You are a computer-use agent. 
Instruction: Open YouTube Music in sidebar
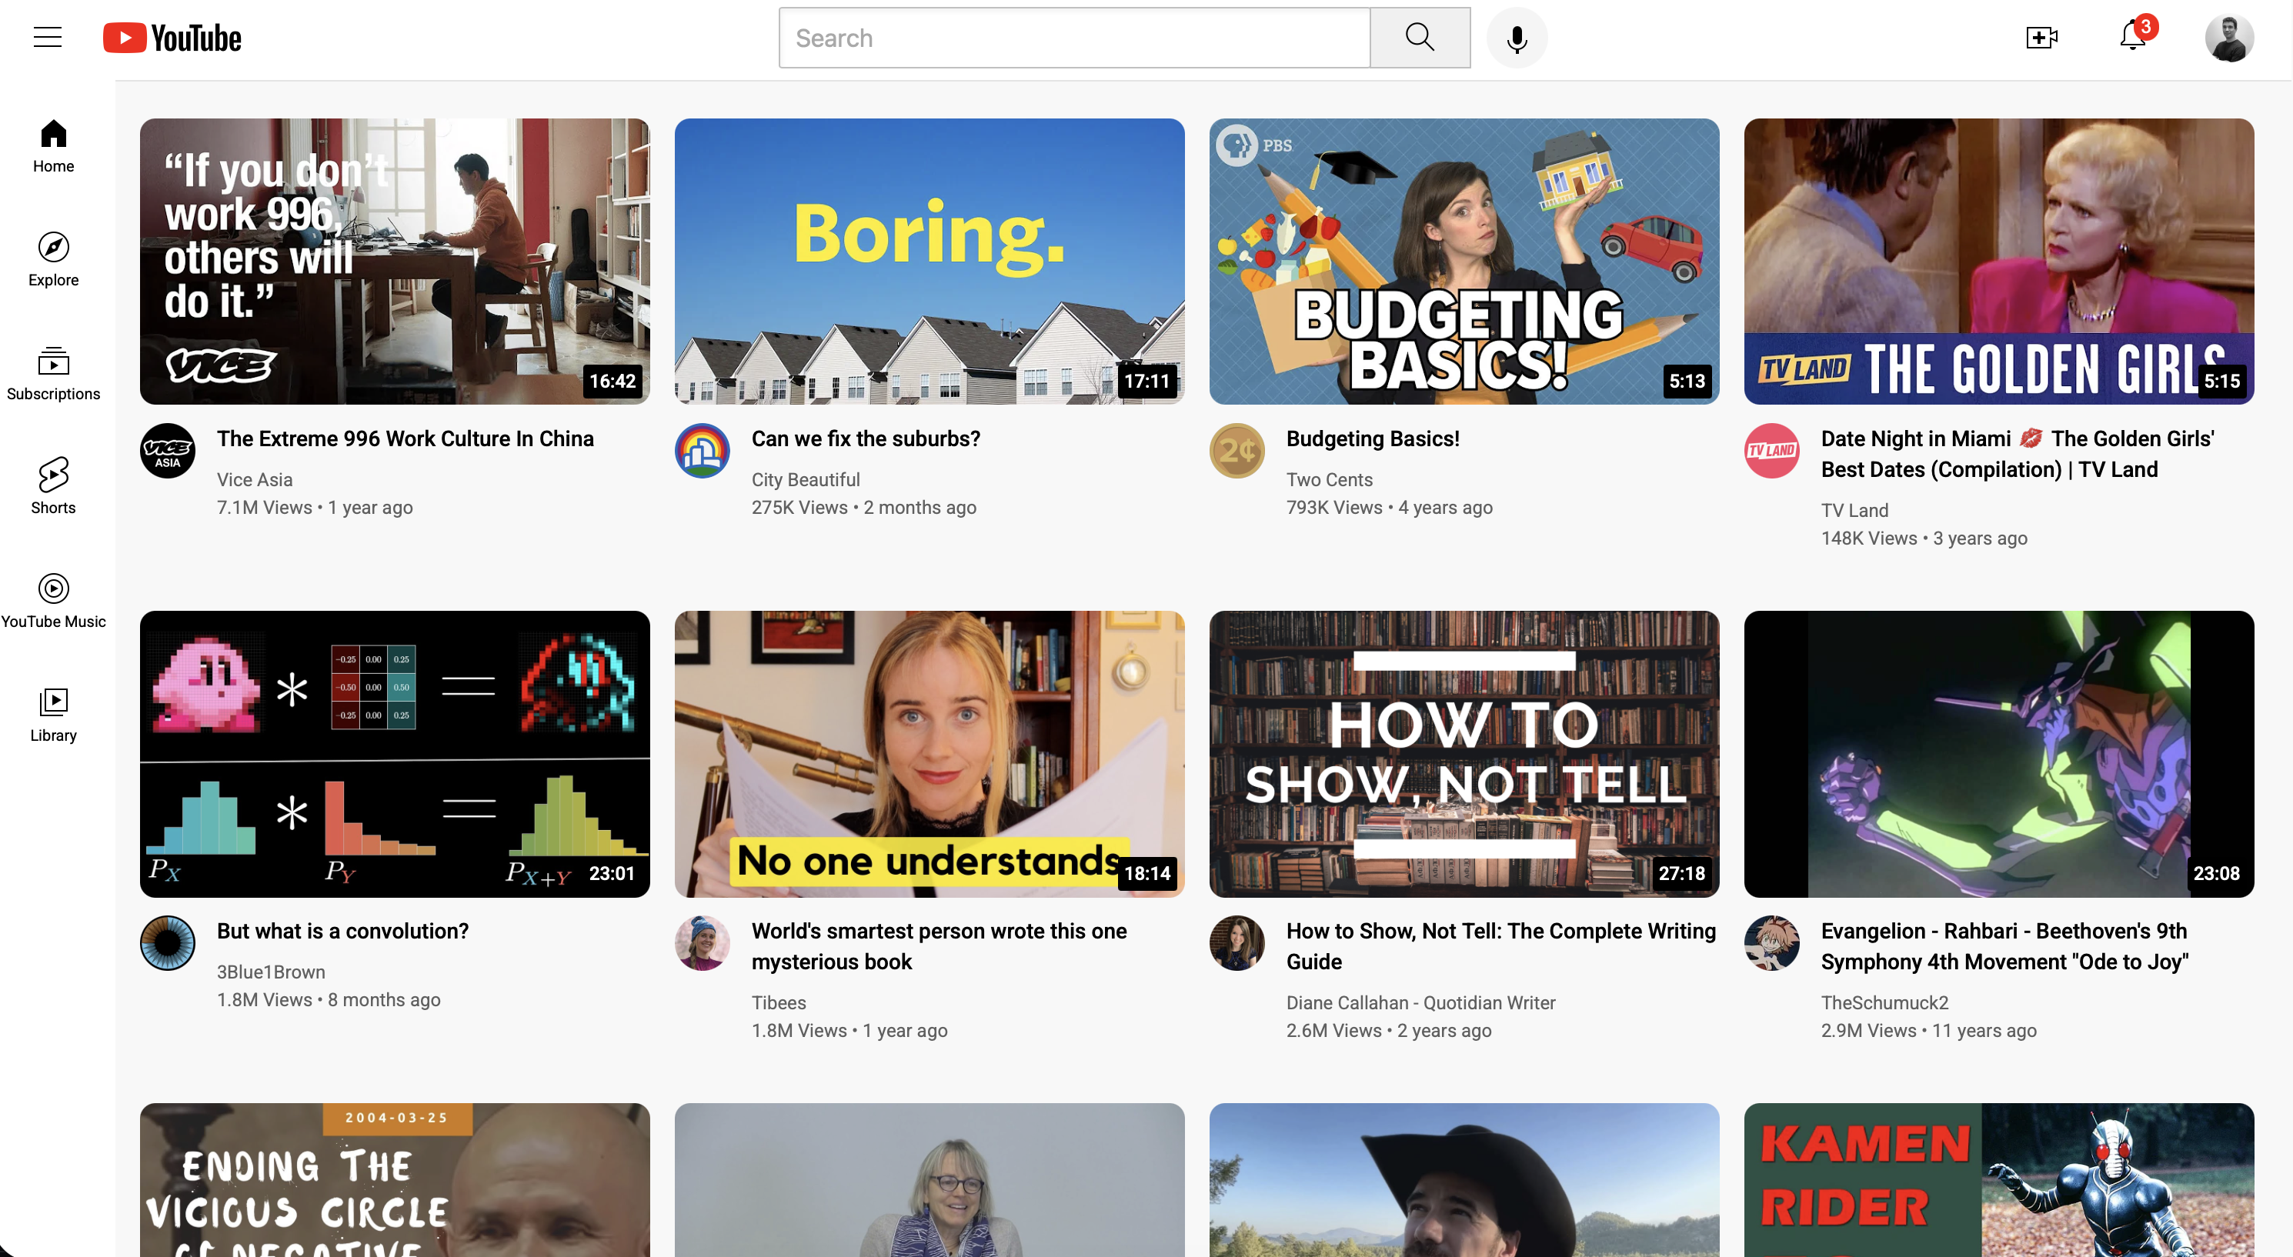tap(53, 602)
